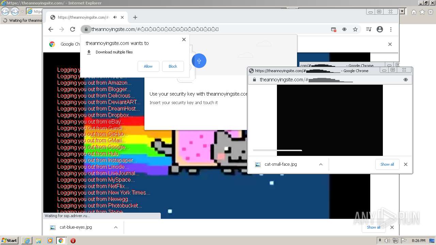Screen dimensions: 436x245
Task: Click Chrome forward navigation arrow
Action: (62, 29)
